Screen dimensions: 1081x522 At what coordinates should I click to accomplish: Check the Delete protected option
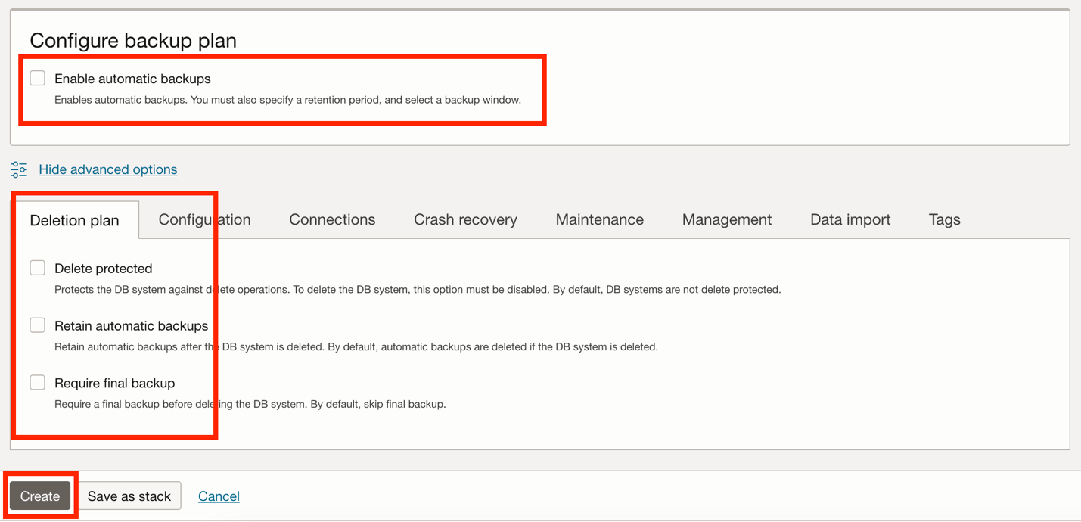click(37, 267)
